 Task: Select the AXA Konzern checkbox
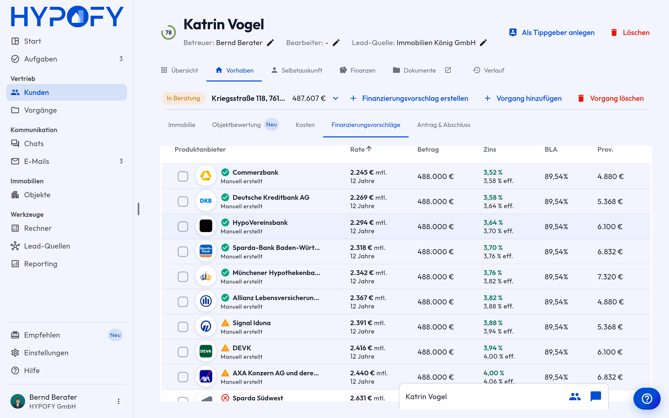click(x=183, y=377)
